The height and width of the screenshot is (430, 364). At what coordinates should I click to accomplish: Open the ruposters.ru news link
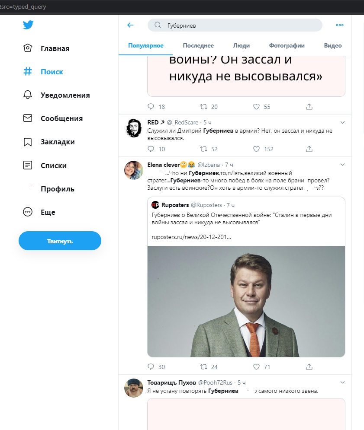point(191,237)
